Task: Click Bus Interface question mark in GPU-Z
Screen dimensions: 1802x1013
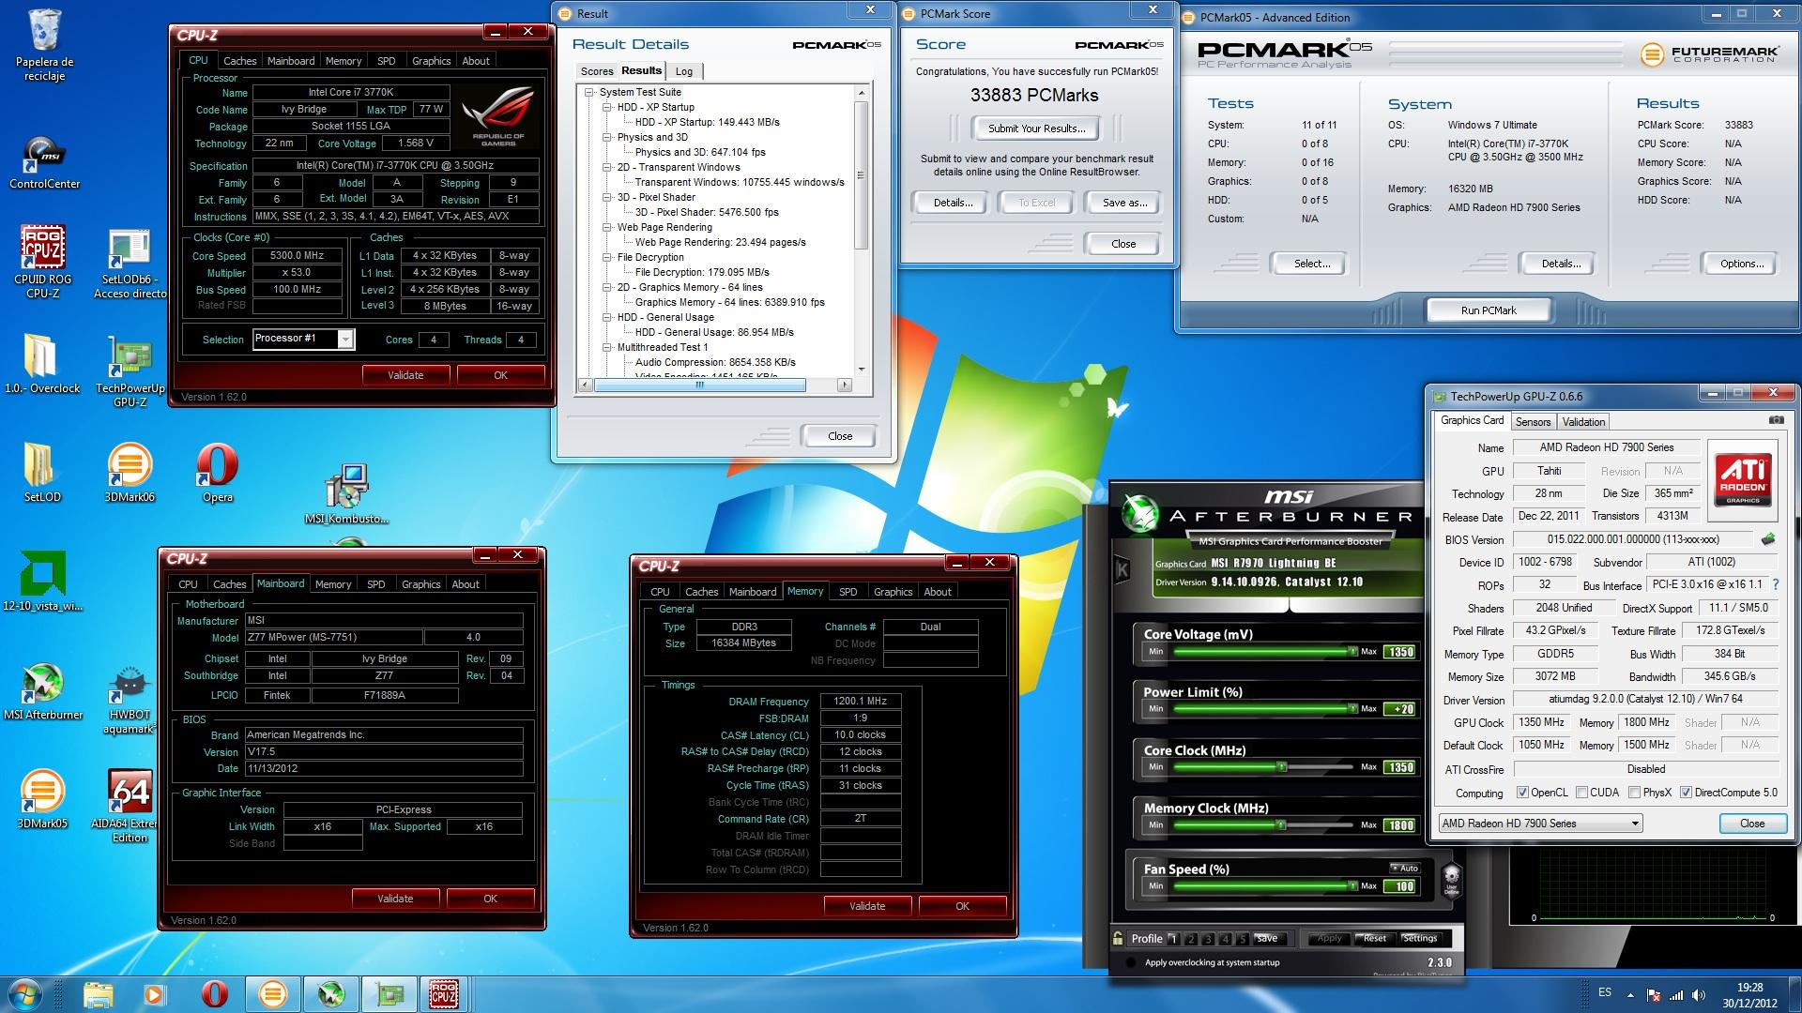Action: (1776, 584)
